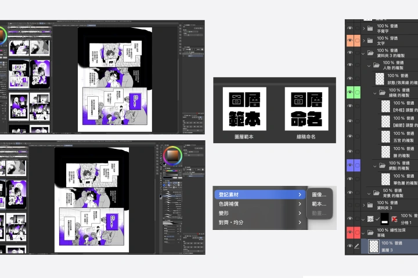Click the folder icon of 人物 的複製
The height and width of the screenshot is (278, 418).
(376, 65)
